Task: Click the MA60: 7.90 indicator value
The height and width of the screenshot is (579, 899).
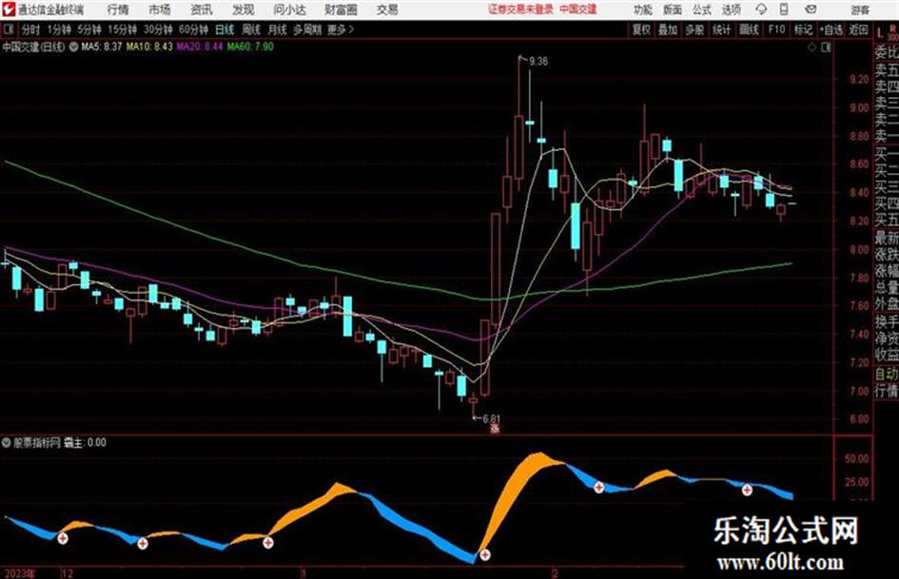Action: (x=250, y=47)
